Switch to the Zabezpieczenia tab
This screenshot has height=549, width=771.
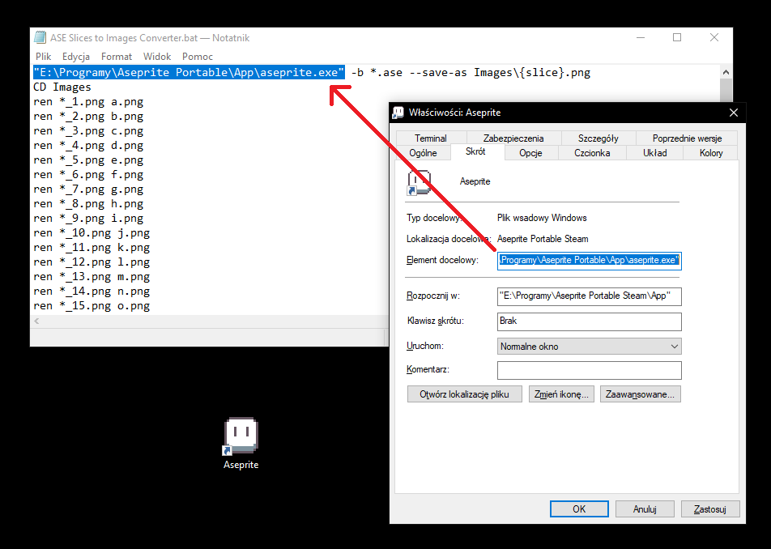[x=513, y=138]
